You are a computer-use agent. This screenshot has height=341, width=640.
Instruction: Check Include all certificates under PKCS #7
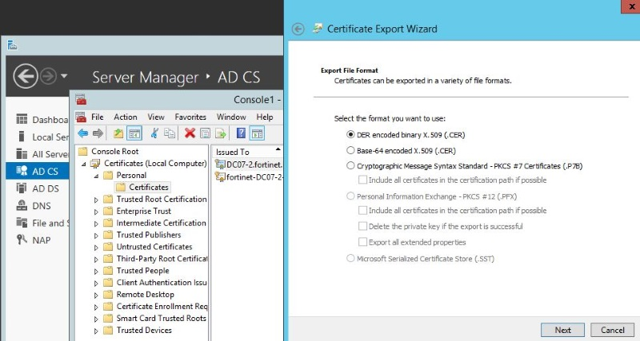[x=362, y=180]
